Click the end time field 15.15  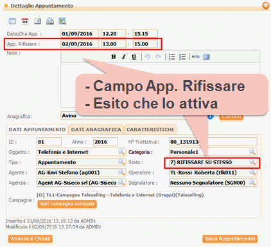145,34
